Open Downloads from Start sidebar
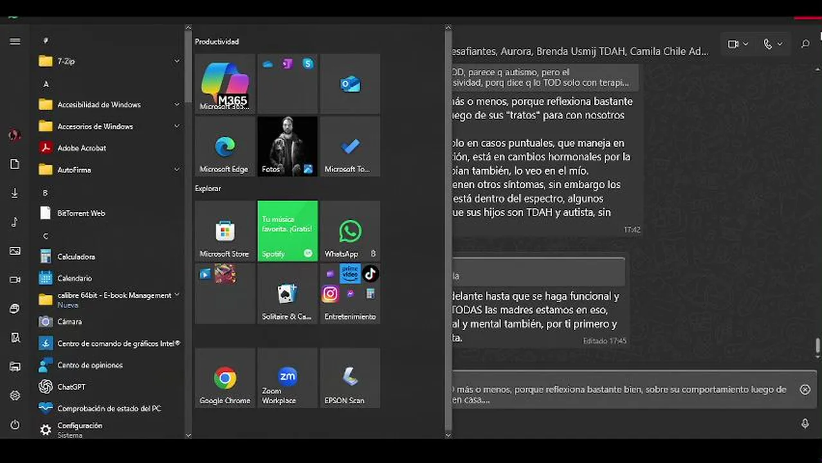Screen dimensions: 822x463 coord(15,194)
